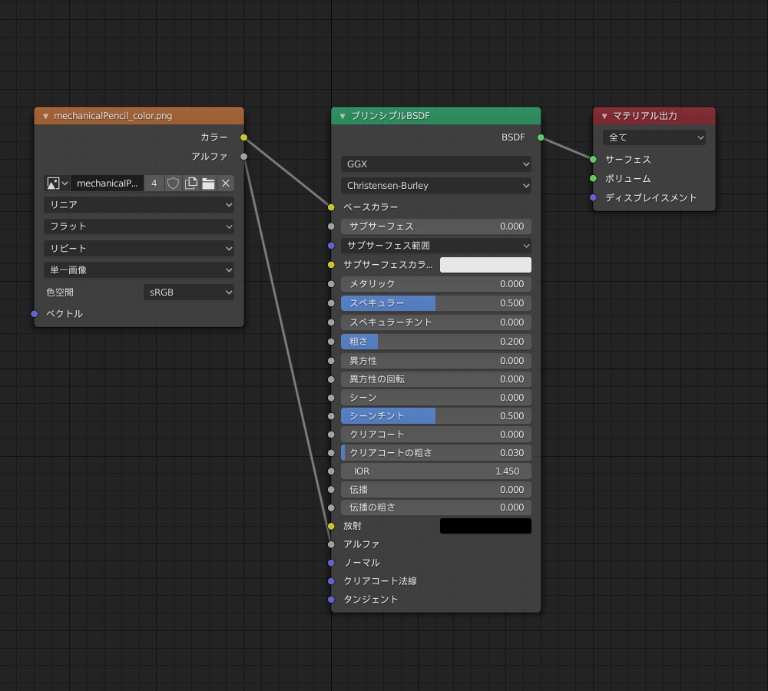Collapse the マテリアル出力 node
Viewport: 768px width, 691px height.
(604, 116)
